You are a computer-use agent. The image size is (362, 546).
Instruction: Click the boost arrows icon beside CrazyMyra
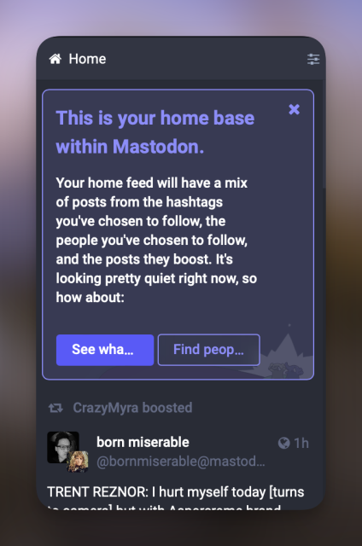(x=55, y=408)
